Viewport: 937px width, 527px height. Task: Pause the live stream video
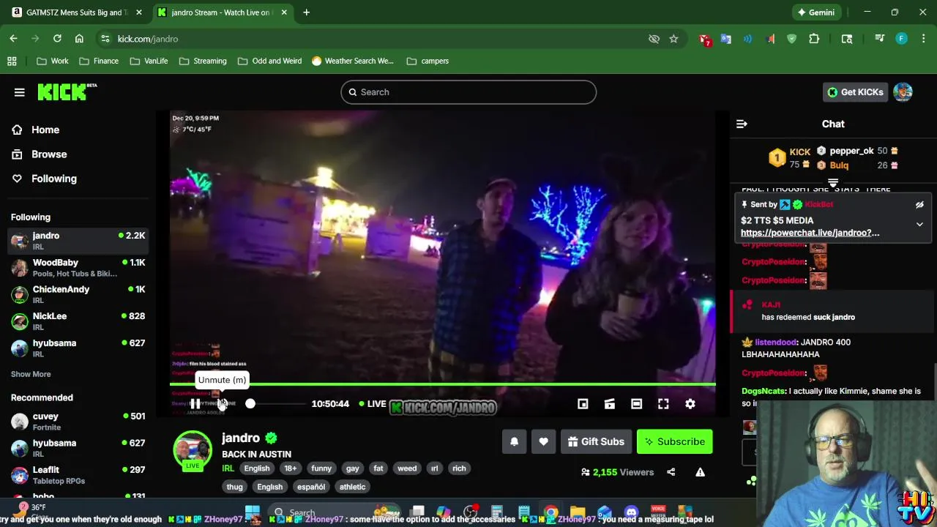[195, 404]
